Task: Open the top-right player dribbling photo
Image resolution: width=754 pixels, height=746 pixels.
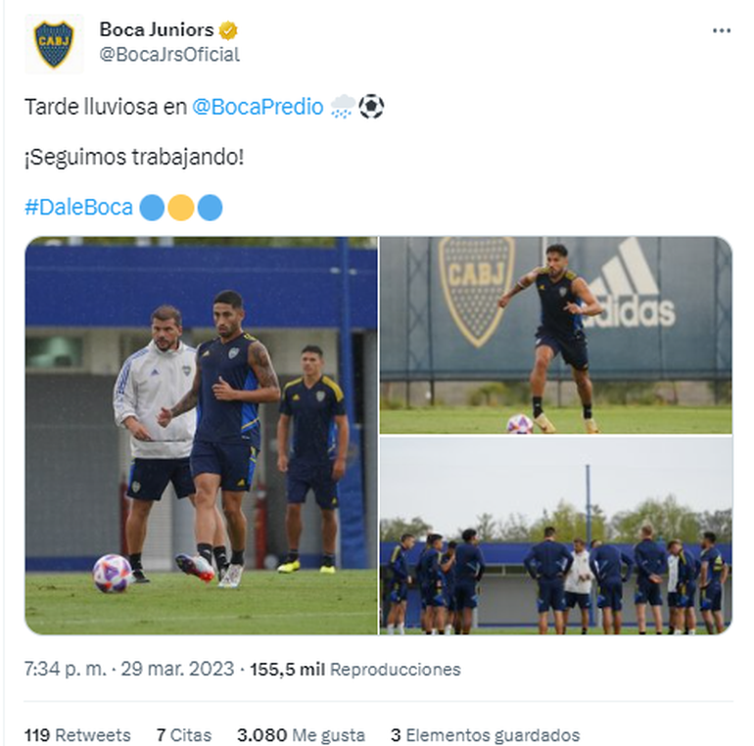Action: click(556, 335)
